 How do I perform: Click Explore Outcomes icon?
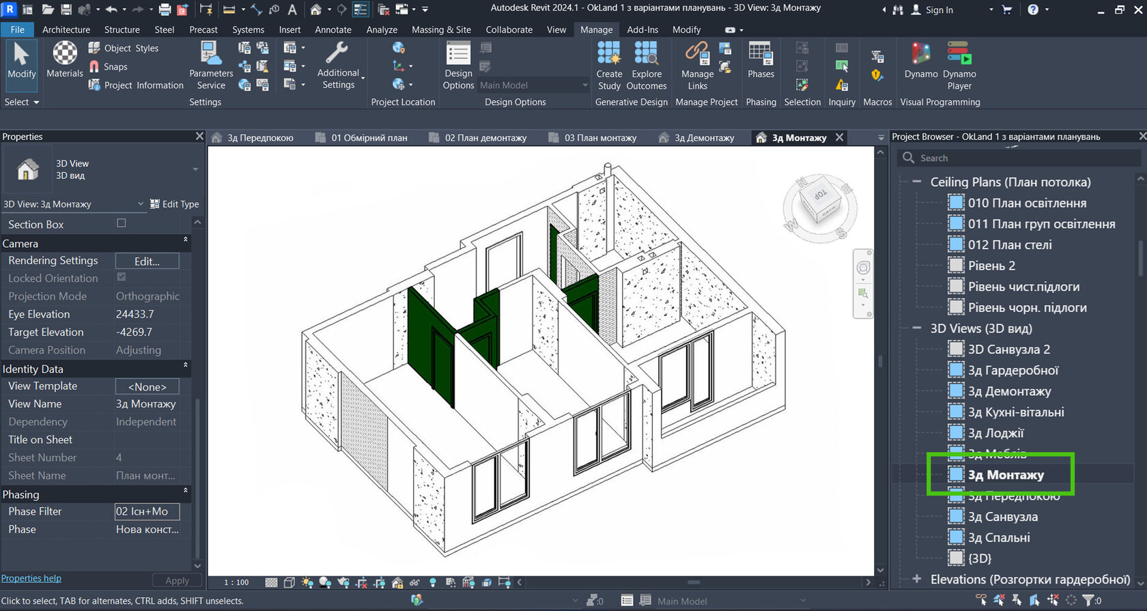[x=647, y=66]
